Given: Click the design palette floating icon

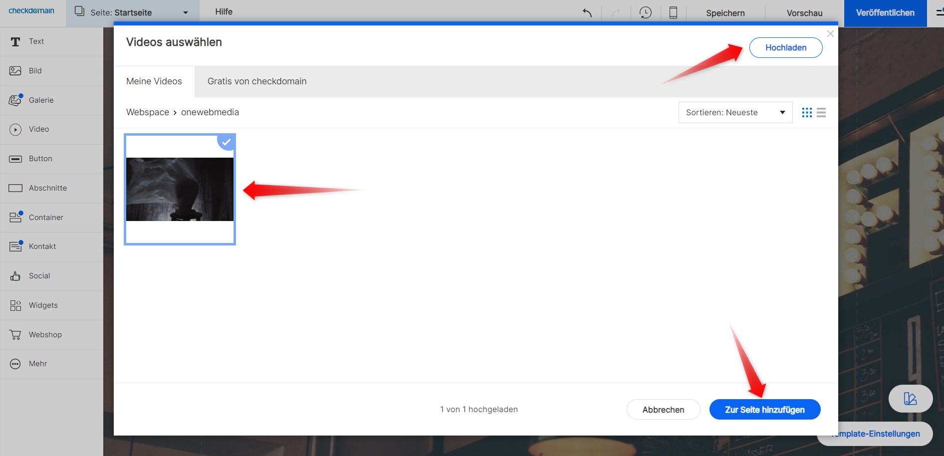Looking at the screenshot, I should 910,399.
